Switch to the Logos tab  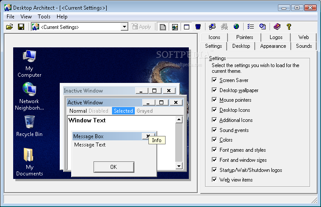276,37
